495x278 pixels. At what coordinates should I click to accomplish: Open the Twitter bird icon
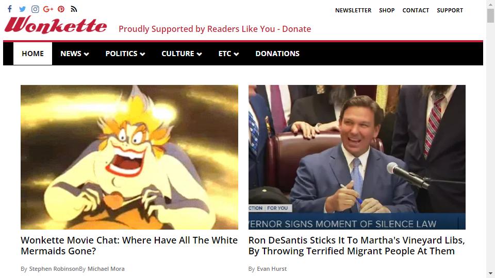pos(22,9)
